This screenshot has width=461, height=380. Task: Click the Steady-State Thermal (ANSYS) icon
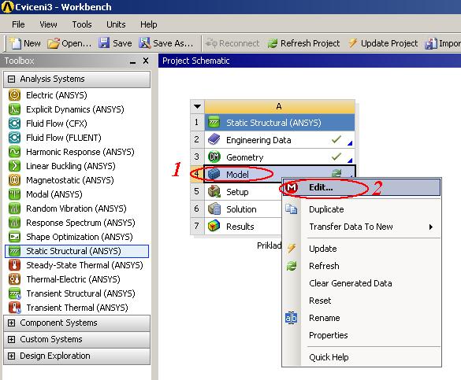(x=14, y=265)
